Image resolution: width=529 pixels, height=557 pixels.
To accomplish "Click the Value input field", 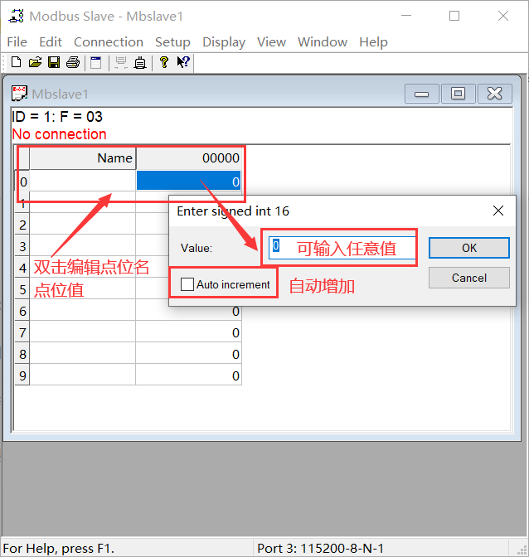I will click(342, 248).
